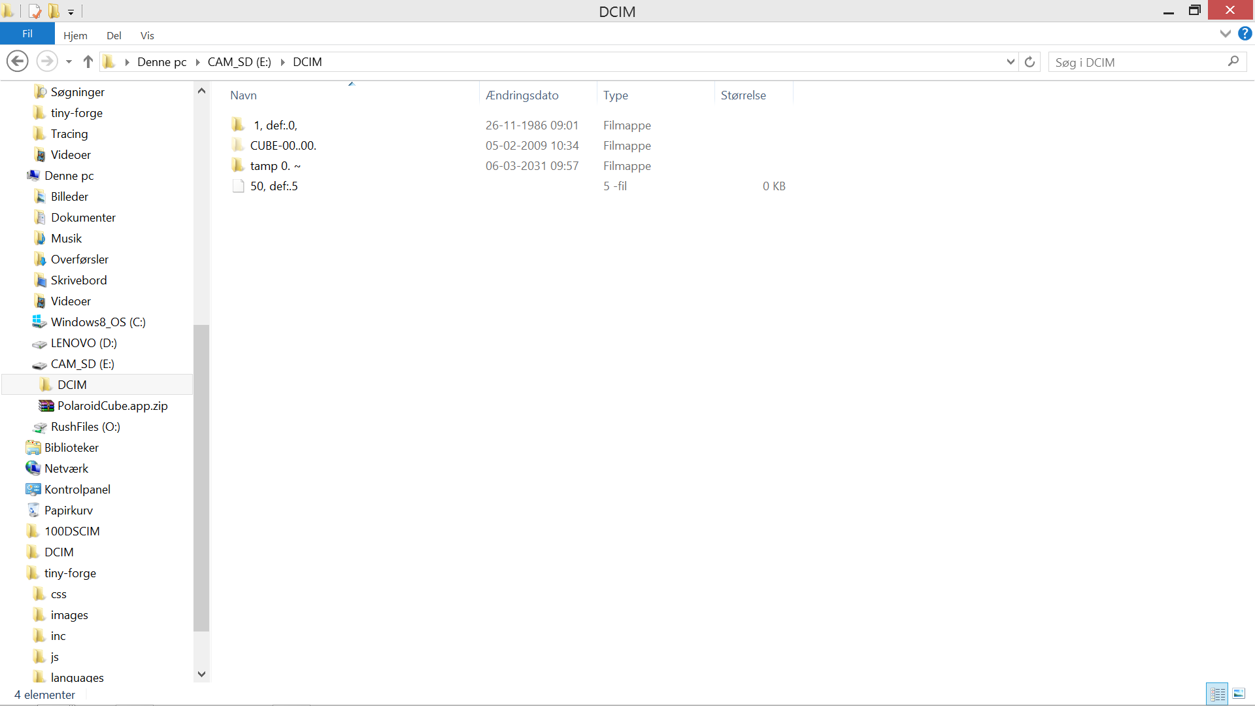Open the Fil menu
The height and width of the screenshot is (706, 1255).
click(x=27, y=34)
